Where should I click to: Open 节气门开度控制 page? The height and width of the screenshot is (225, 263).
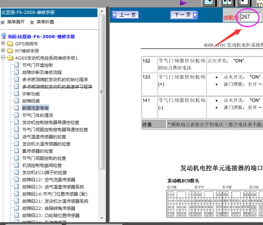(37, 65)
